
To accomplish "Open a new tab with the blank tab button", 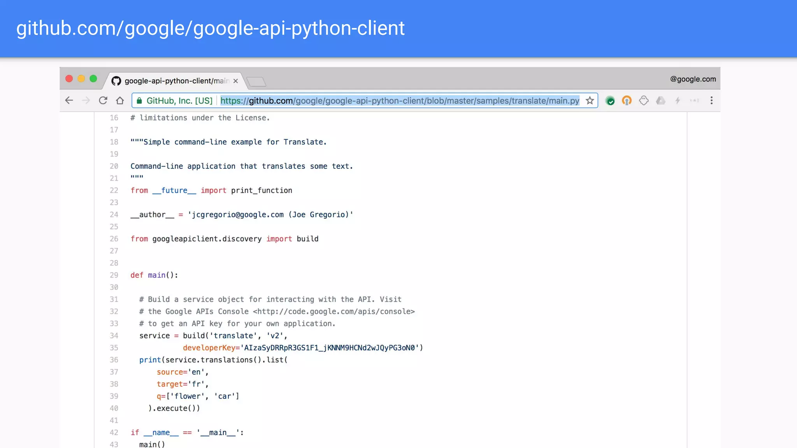I will (x=256, y=82).
